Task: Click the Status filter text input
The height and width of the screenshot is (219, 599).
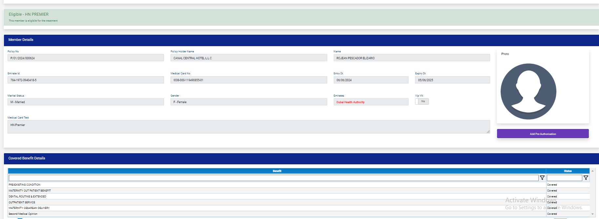Action: click(x=565, y=178)
